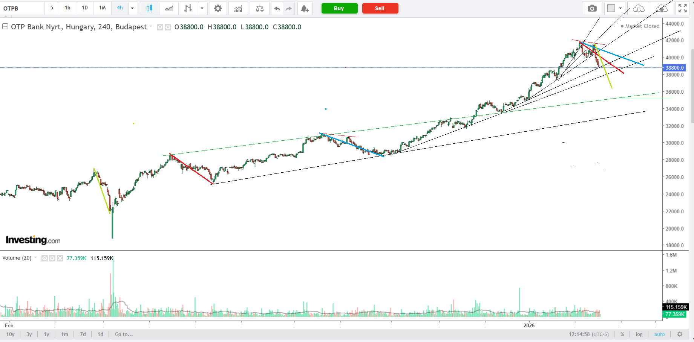Switch to the line chart style icon
Screen dimensions: 694x342
coord(169,8)
